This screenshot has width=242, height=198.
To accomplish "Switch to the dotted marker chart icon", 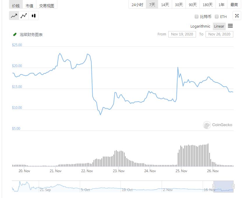I will 24,16.
